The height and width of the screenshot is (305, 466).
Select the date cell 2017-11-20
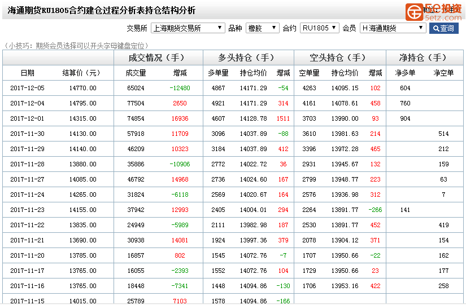tap(27, 255)
